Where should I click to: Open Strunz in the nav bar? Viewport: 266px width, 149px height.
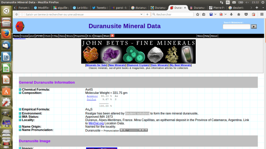coord(70,36)
